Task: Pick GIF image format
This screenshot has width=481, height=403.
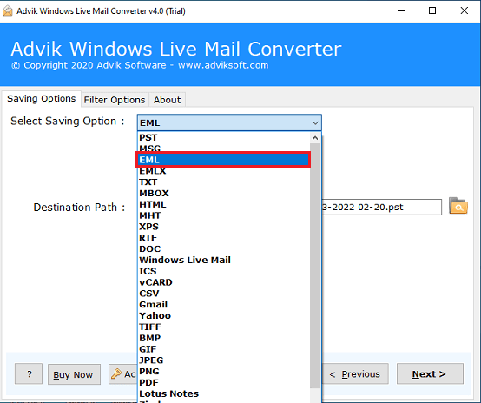Action: tap(224, 349)
